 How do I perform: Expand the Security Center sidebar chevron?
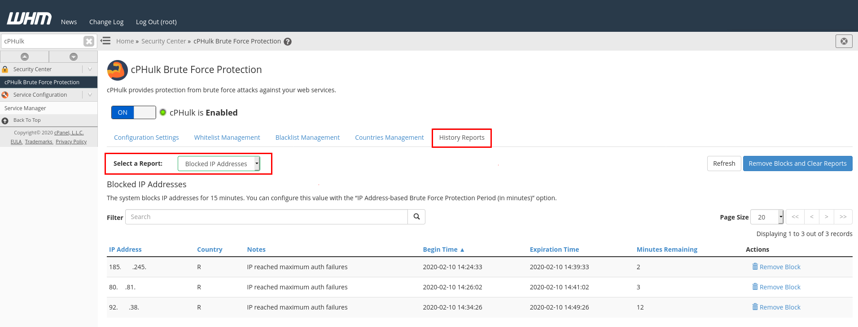tap(90, 69)
